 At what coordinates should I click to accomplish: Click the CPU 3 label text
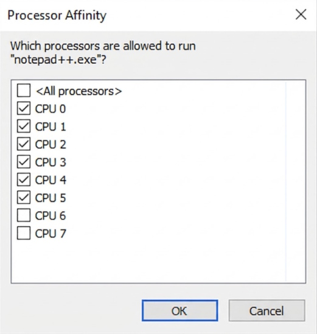51,162
